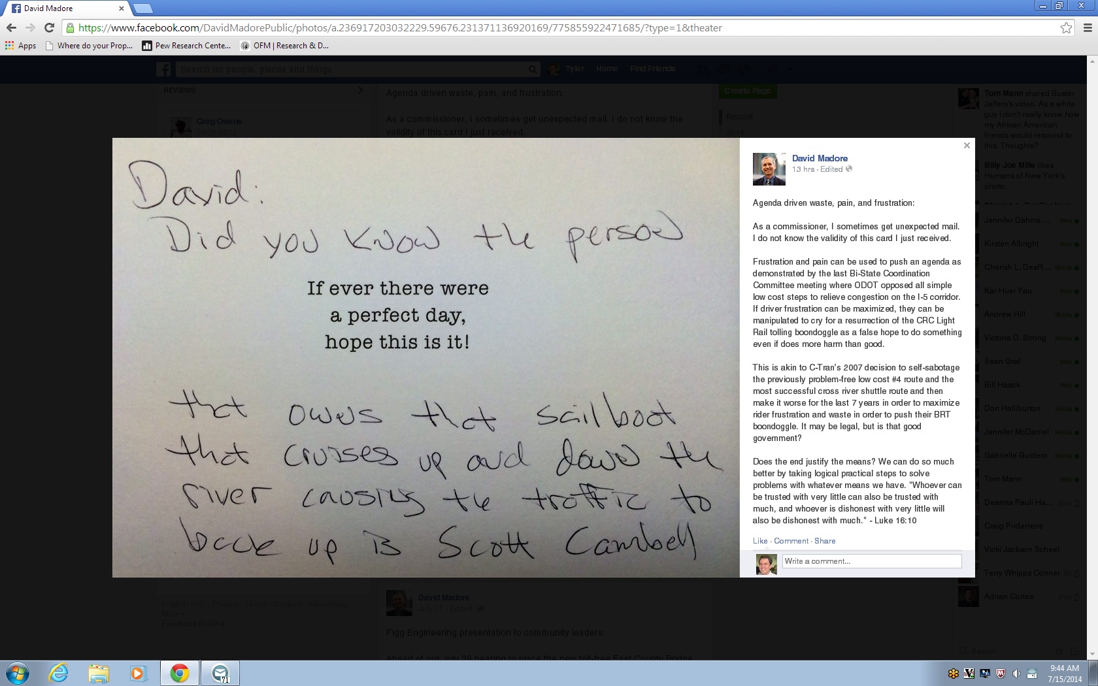Click David Madore's profile picture thumbnail

769,169
